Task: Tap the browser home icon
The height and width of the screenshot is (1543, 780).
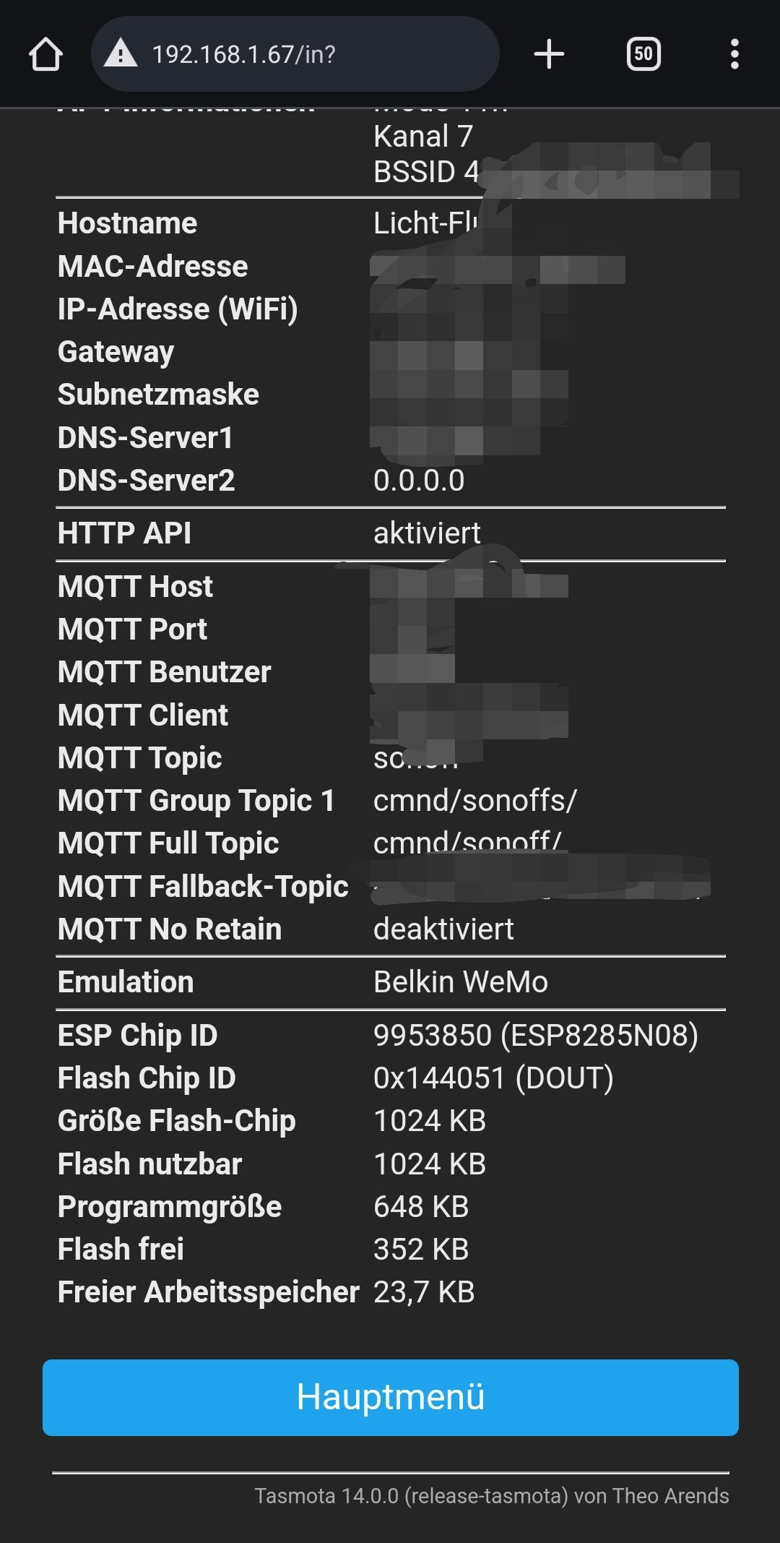Action: (x=45, y=54)
